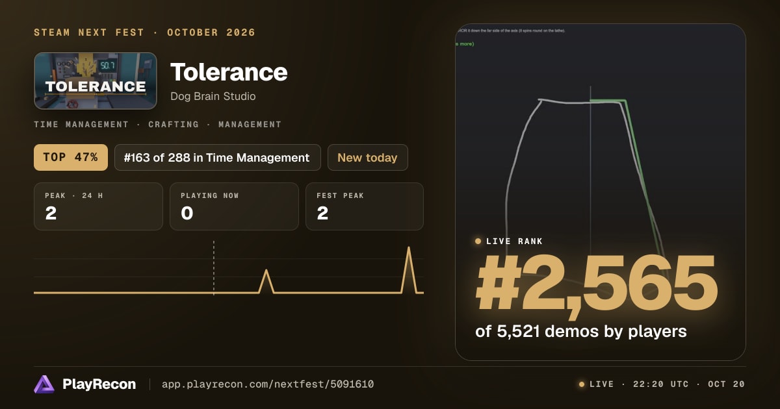Click the PlayRecon triangle logo icon

click(x=44, y=384)
